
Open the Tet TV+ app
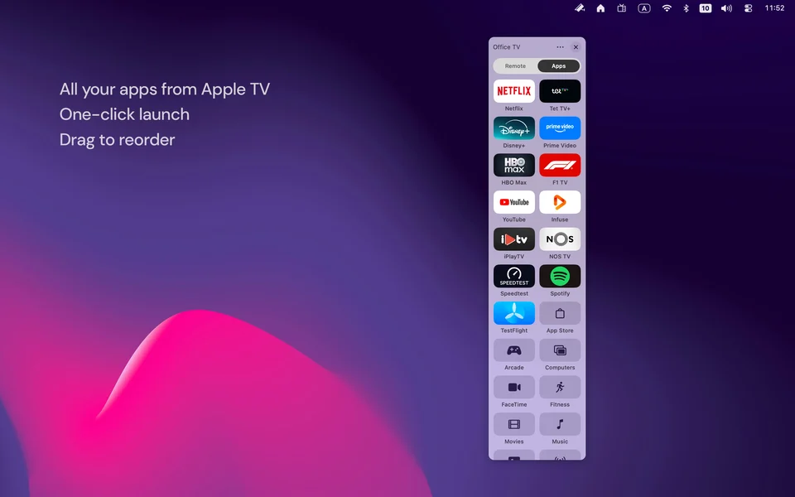coord(560,91)
